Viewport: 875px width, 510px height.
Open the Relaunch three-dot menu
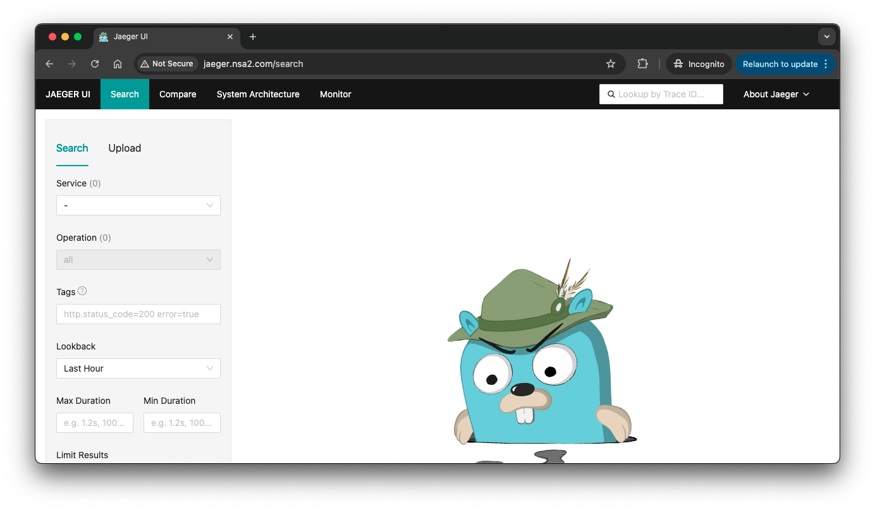(826, 64)
